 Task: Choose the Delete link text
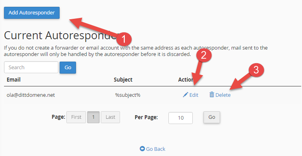coord(223,95)
